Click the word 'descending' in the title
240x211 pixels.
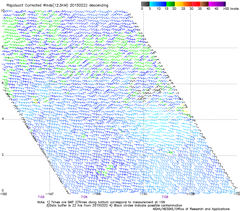99,6
